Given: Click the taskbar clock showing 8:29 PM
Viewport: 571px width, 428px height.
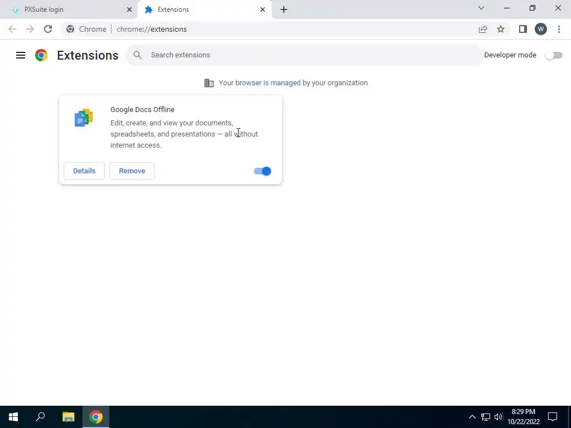Looking at the screenshot, I should [x=523, y=417].
